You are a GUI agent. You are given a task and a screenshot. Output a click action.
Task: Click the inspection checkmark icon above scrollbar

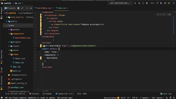175,12
